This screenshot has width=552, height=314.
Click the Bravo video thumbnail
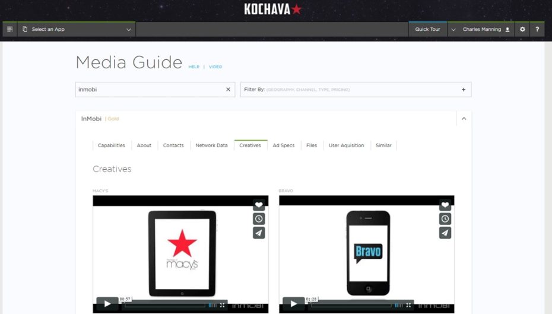366,254
